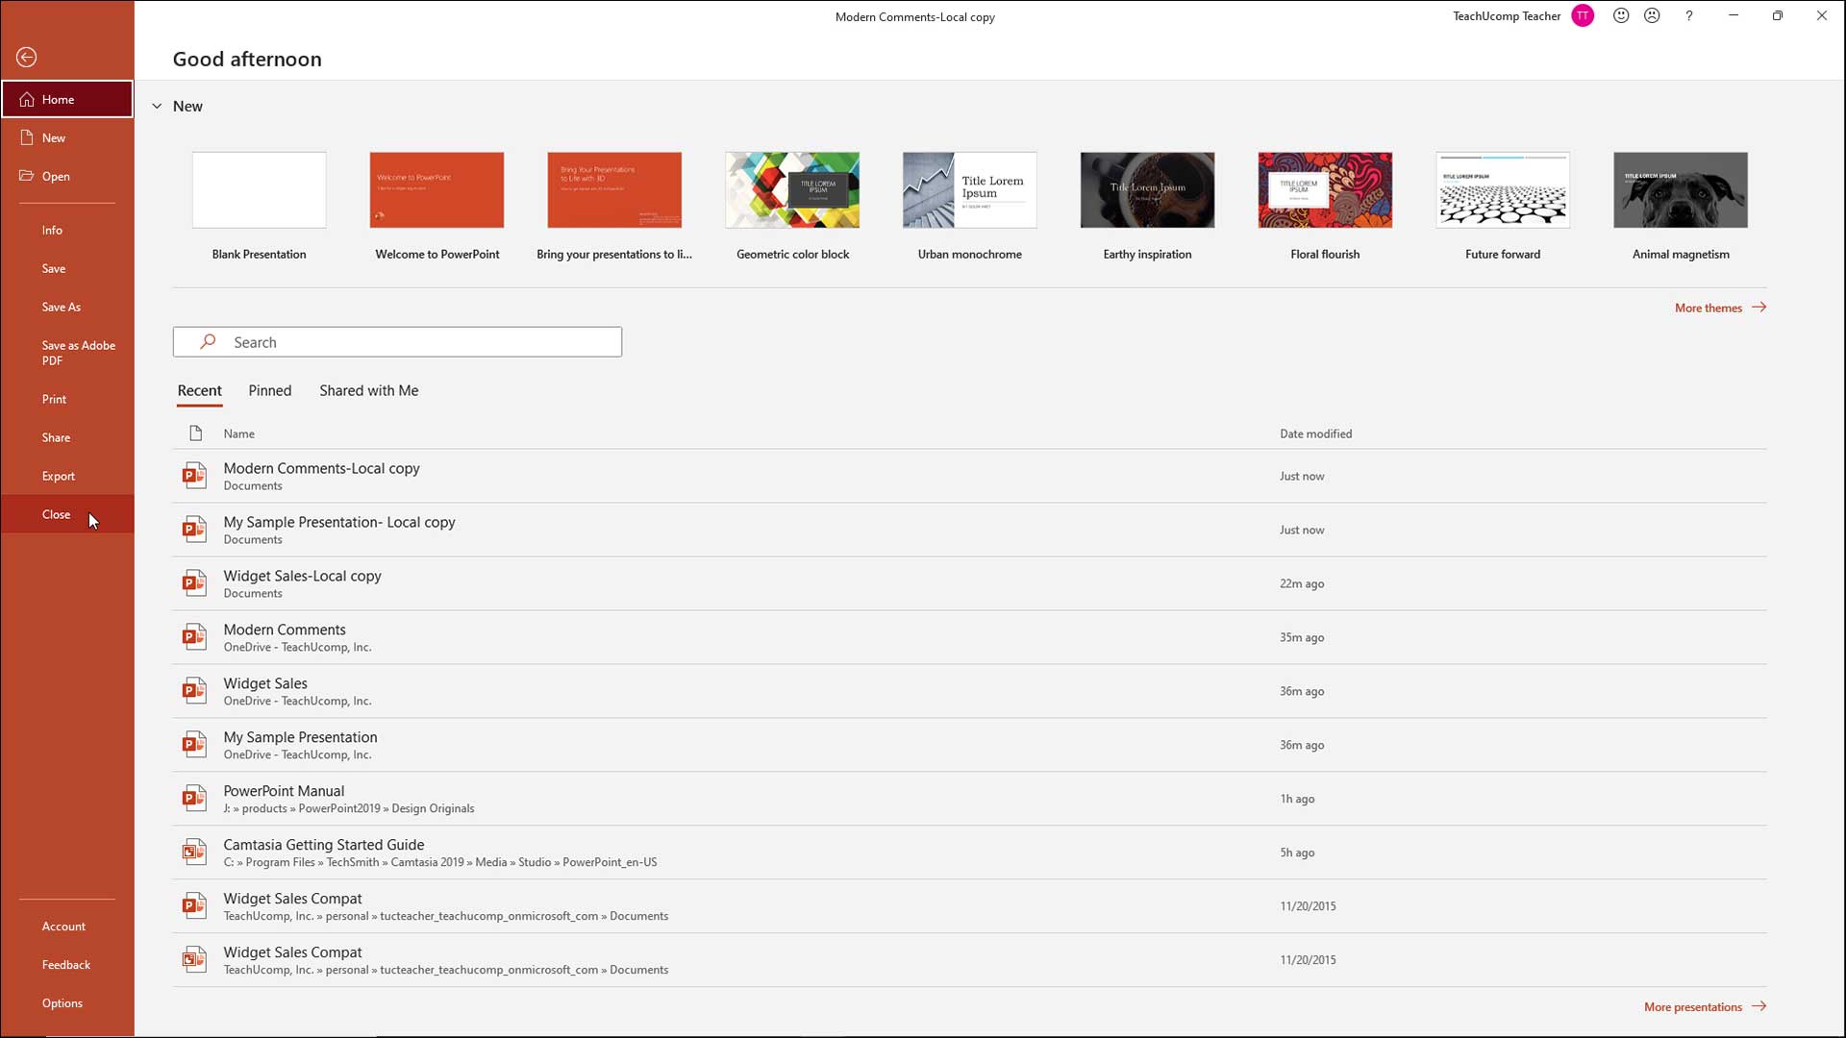This screenshot has width=1846, height=1038.
Task: Click the frowning face feedback icon
Action: tap(1652, 15)
